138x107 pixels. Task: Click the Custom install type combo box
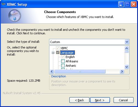89,42
